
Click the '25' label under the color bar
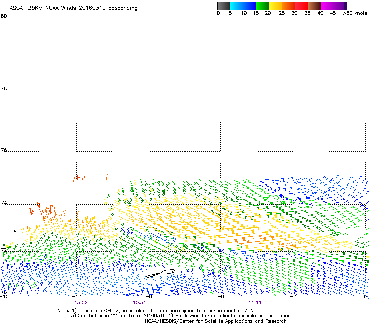coord(282,13)
